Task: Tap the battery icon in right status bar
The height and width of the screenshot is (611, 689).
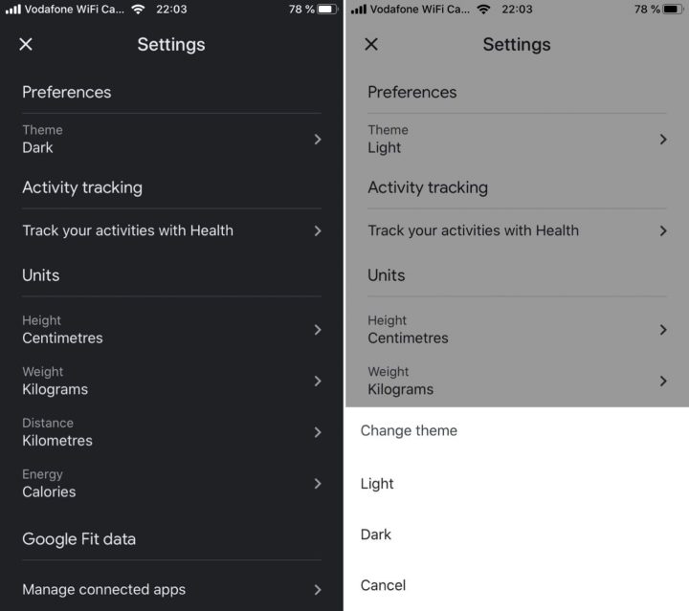Action: [x=673, y=9]
